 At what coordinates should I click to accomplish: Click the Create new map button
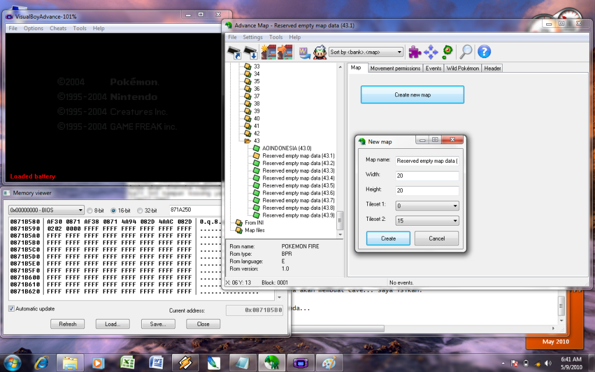pyautogui.click(x=413, y=95)
